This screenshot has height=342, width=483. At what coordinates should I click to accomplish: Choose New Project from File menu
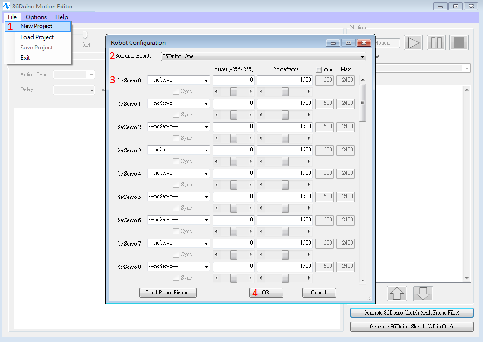tap(38, 26)
